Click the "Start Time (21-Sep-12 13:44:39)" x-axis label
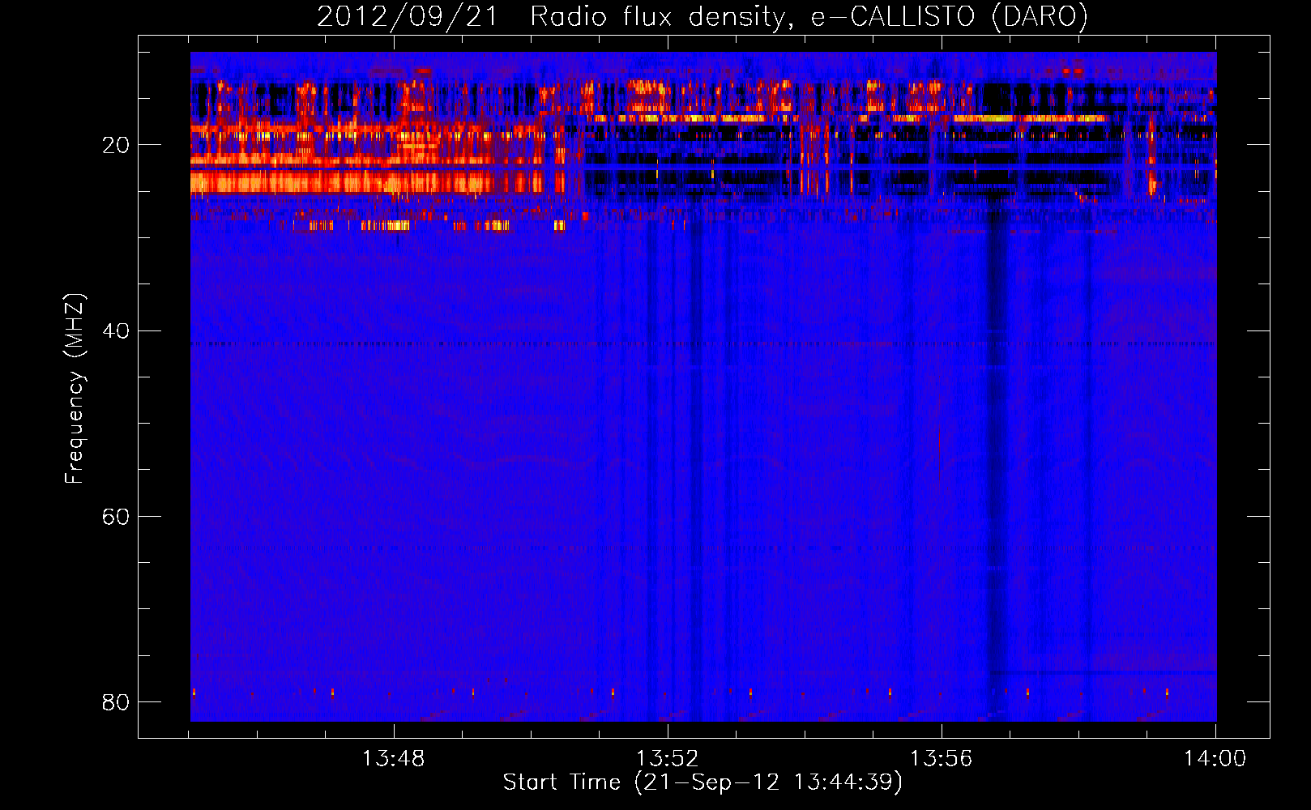This screenshot has width=1311, height=810. click(x=702, y=782)
